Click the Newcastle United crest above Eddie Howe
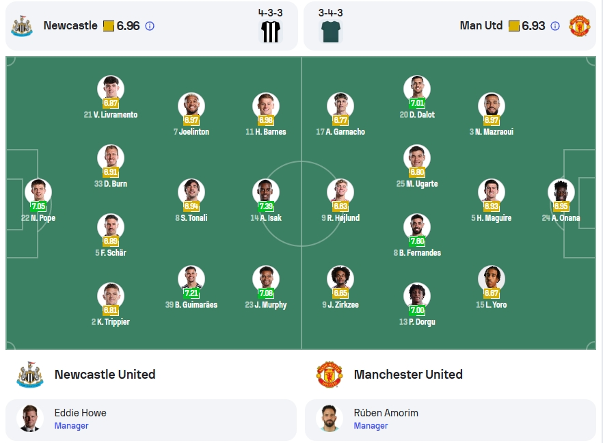The height and width of the screenshot is (443, 603). pyautogui.click(x=30, y=374)
